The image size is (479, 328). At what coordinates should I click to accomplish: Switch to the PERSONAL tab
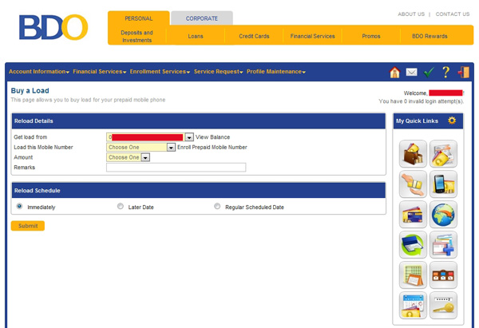coord(139,18)
